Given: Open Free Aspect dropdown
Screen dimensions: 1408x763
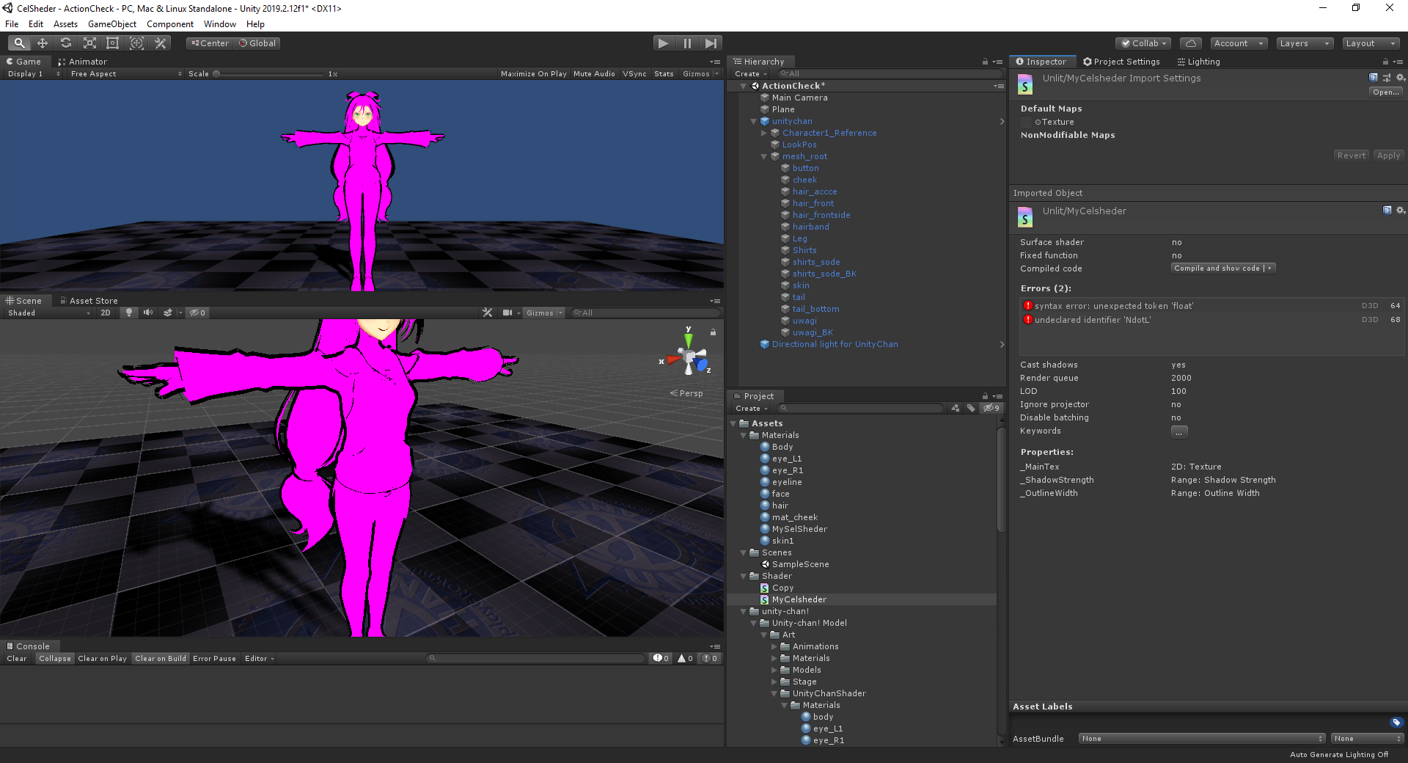Looking at the screenshot, I should click(126, 74).
